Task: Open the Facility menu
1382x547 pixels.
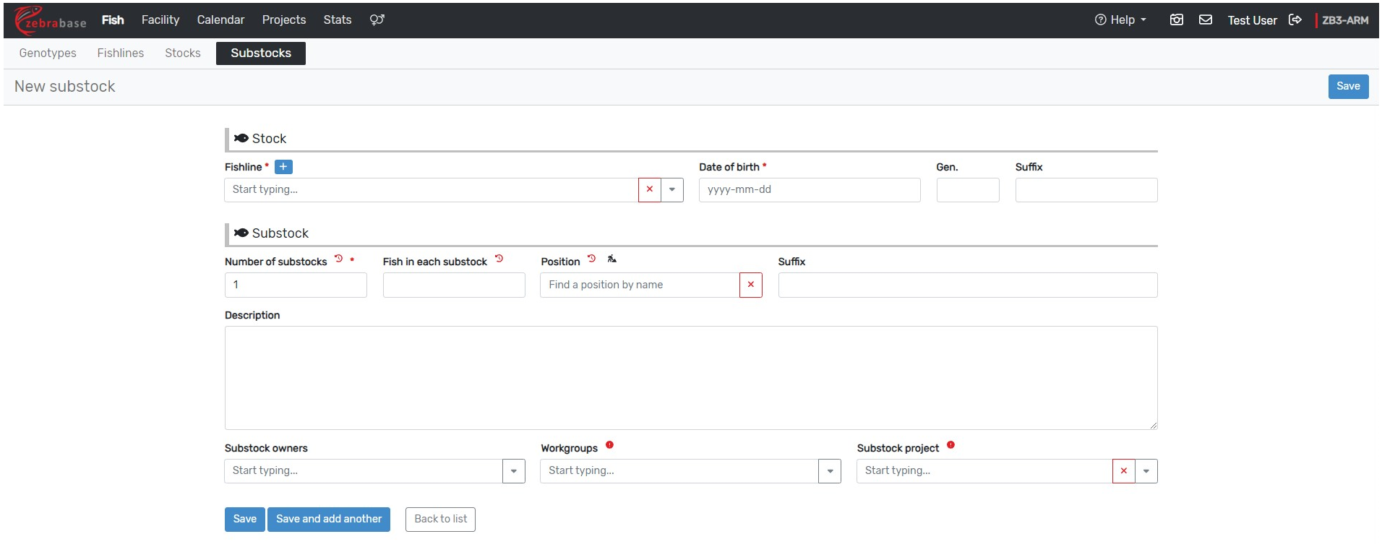Action: (x=160, y=20)
